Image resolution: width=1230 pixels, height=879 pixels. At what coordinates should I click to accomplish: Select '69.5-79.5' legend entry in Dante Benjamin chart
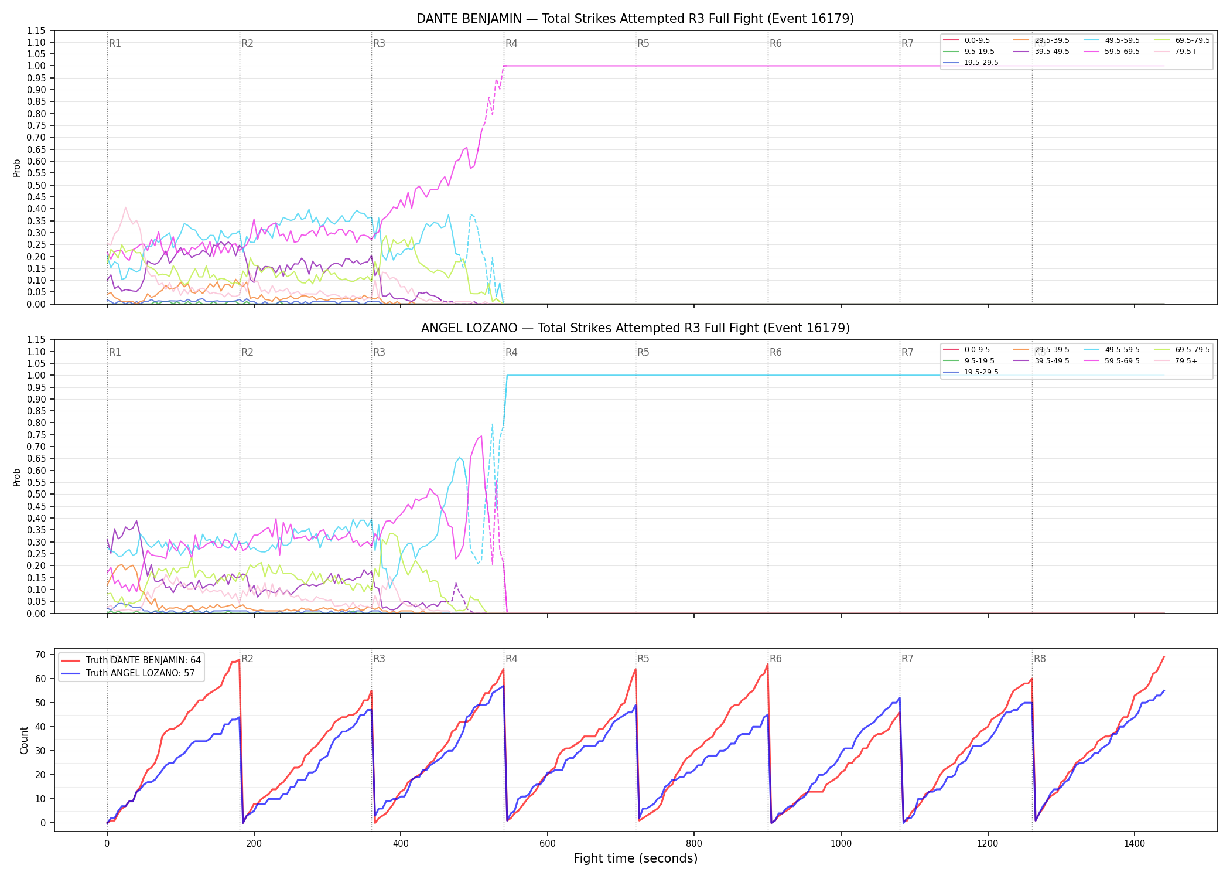[x=1182, y=40]
